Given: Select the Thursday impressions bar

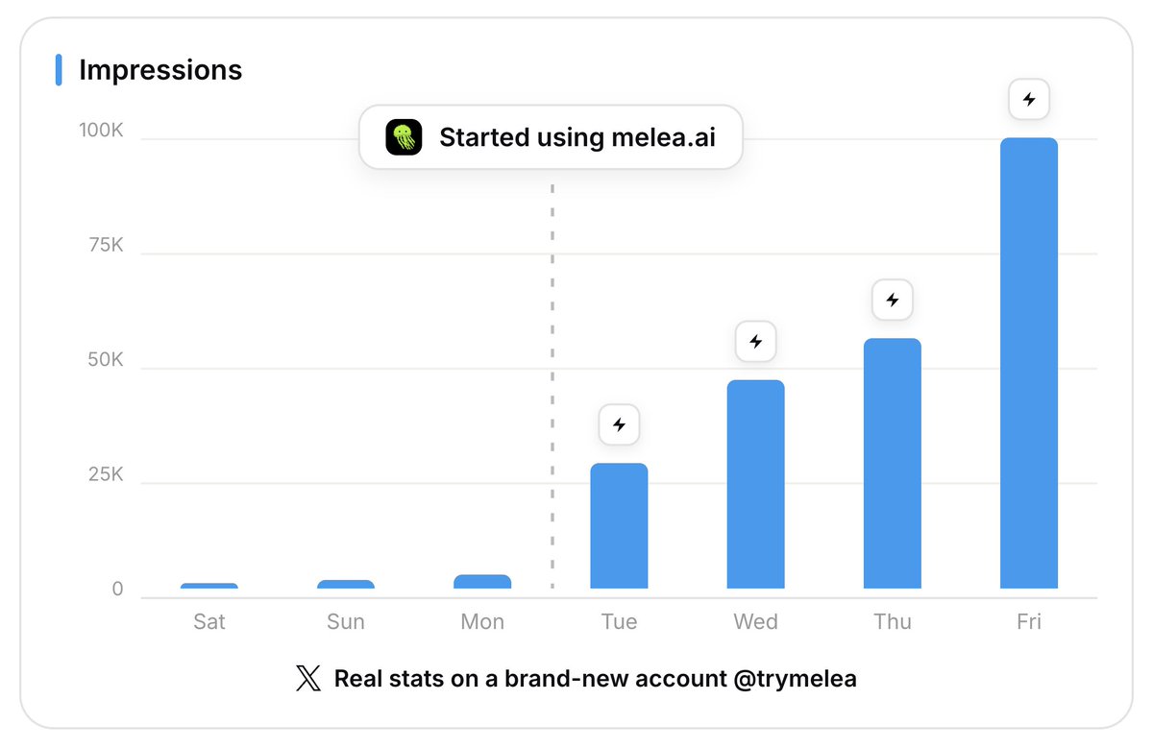Looking at the screenshot, I should tap(893, 463).
